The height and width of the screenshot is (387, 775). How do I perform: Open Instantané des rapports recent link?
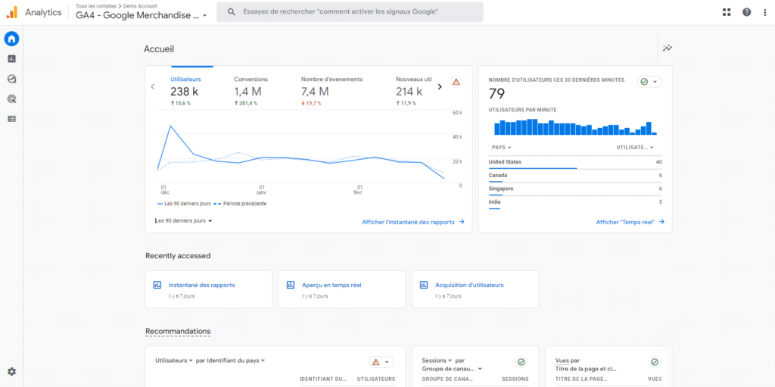(201, 285)
